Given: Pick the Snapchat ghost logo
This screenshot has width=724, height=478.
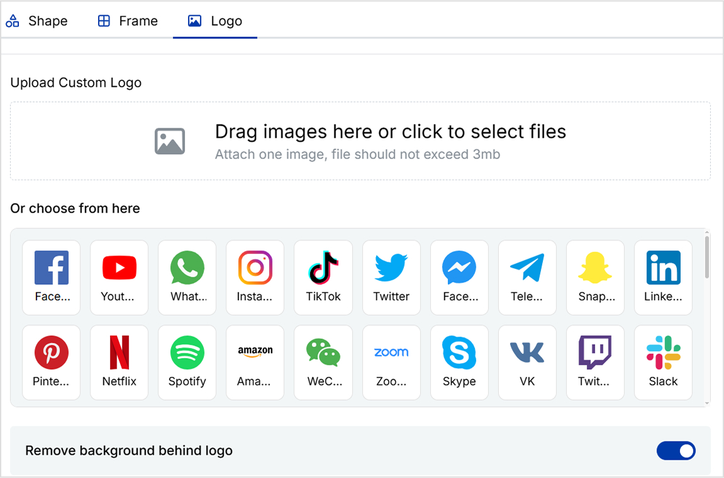Looking at the screenshot, I should 595,277.
